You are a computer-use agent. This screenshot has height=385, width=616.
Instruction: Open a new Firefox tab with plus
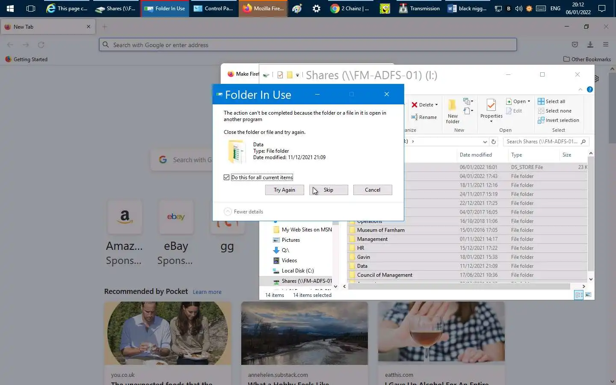(x=104, y=27)
